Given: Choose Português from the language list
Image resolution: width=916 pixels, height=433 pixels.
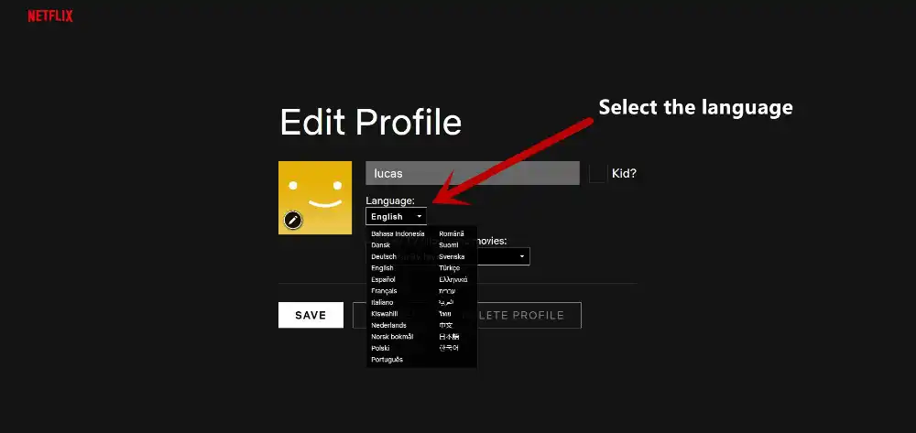Looking at the screenshot, I should point(387,360).
